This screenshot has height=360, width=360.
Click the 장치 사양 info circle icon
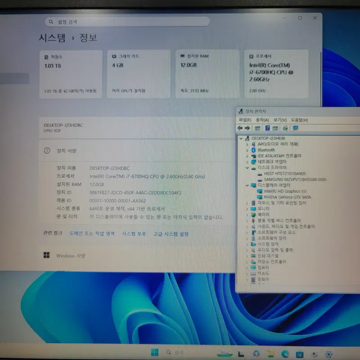pyautogui.click(x=47, y=151)
